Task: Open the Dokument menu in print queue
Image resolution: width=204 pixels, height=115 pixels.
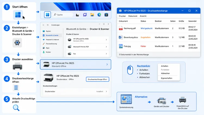Action: point(133,16)
